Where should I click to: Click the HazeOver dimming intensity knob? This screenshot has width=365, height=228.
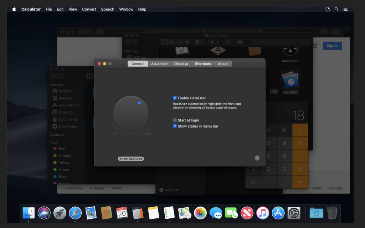coord(131,113)
